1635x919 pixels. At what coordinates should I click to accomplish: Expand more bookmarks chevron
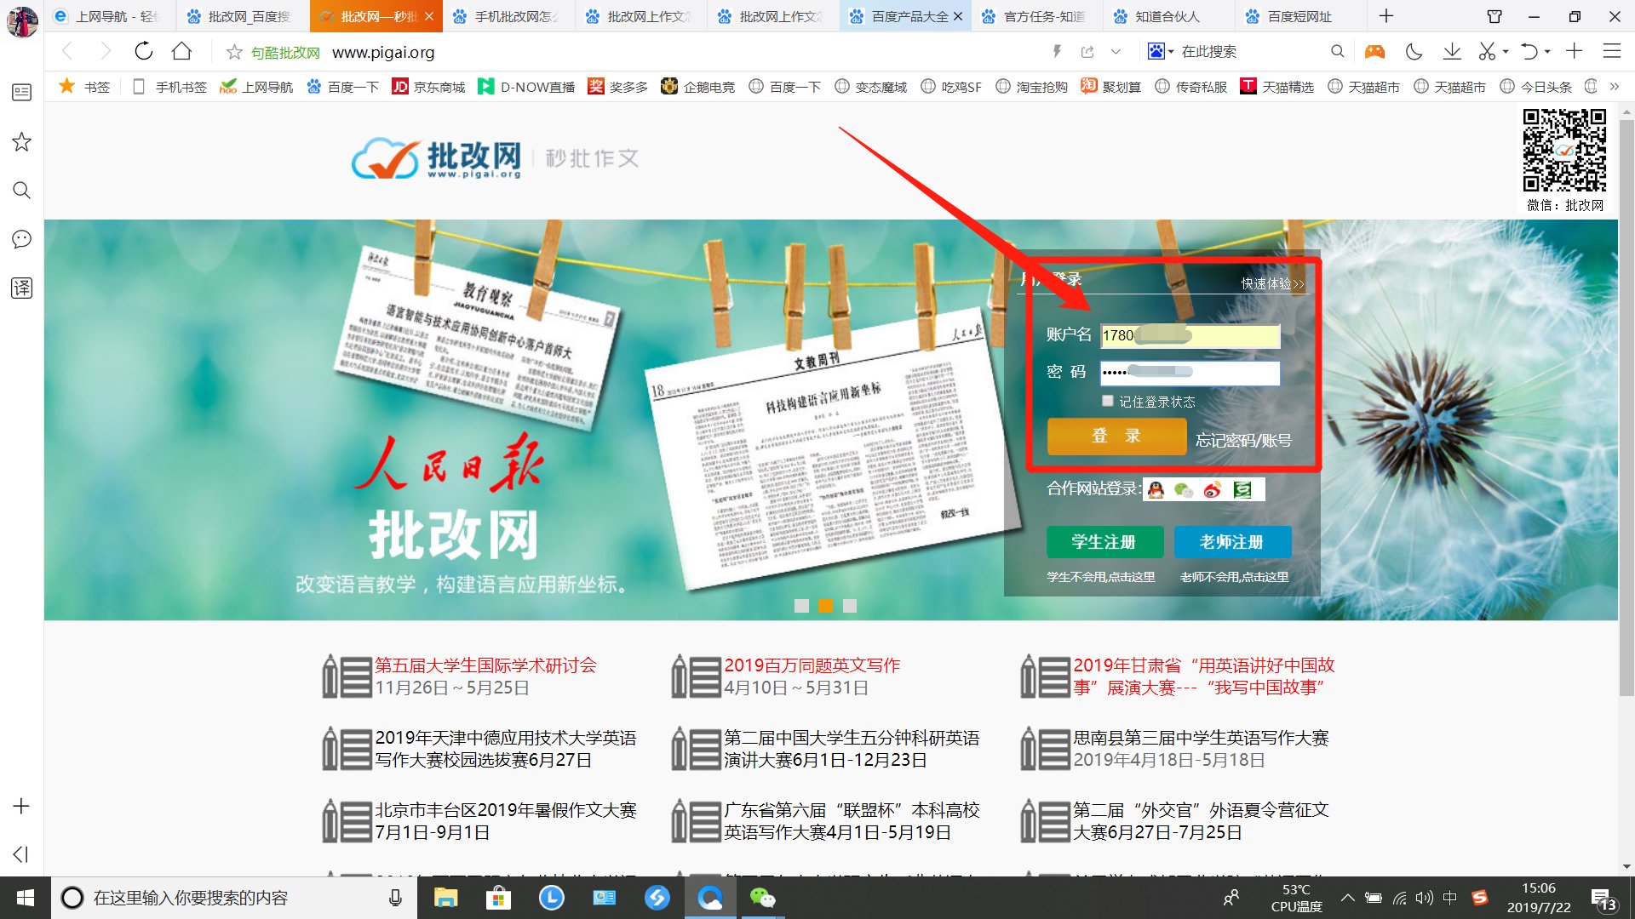(1614, 87)
